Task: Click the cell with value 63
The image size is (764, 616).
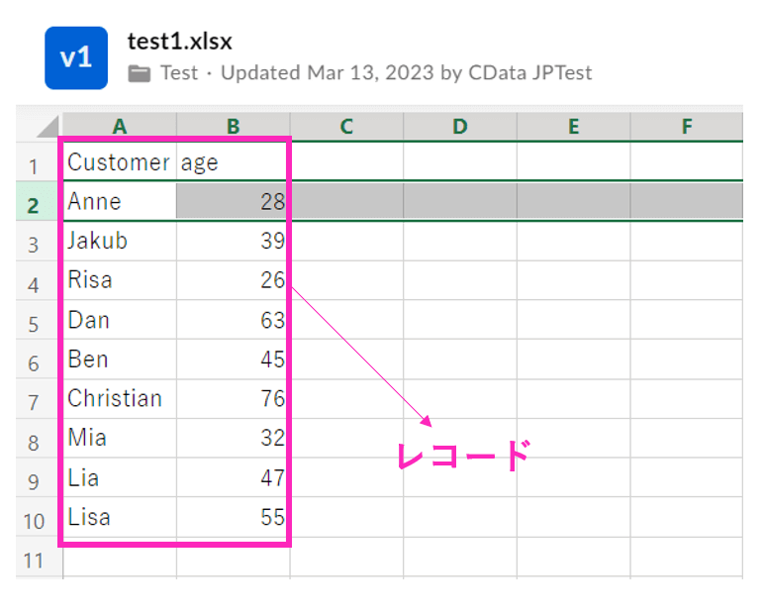Action: (233, 321)
